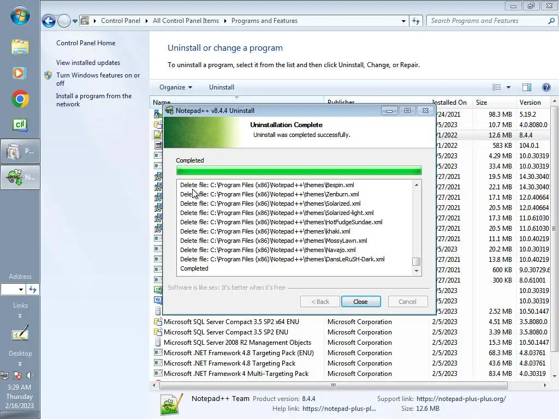The image size is (559, 419).
Task: Expand the arrow after Control Panel breadcrumb
Action: (146, 21)
